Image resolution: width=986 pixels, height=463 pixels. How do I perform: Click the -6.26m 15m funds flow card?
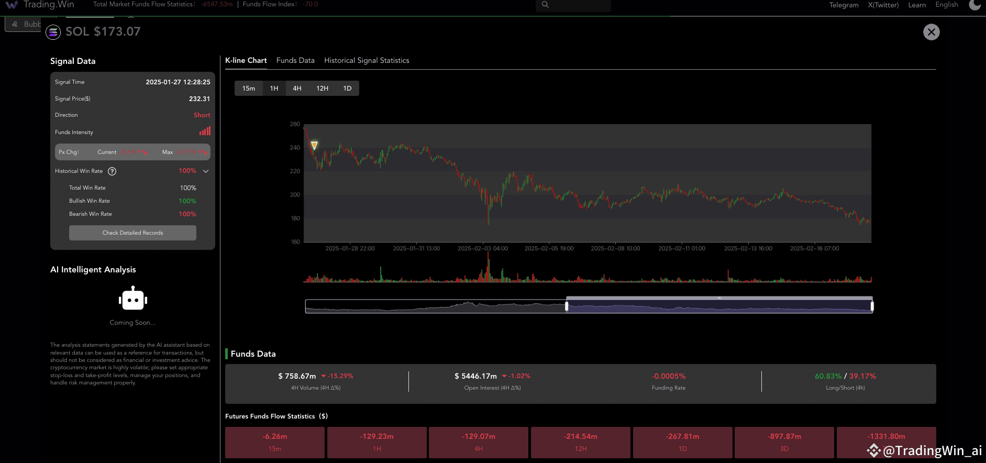(275, 443)
